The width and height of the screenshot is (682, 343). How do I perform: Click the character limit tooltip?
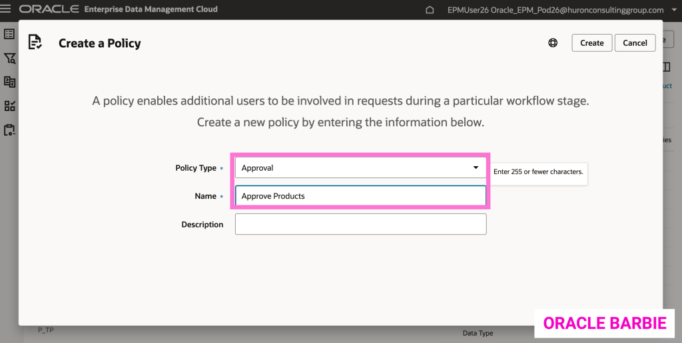tap(538, 171)
